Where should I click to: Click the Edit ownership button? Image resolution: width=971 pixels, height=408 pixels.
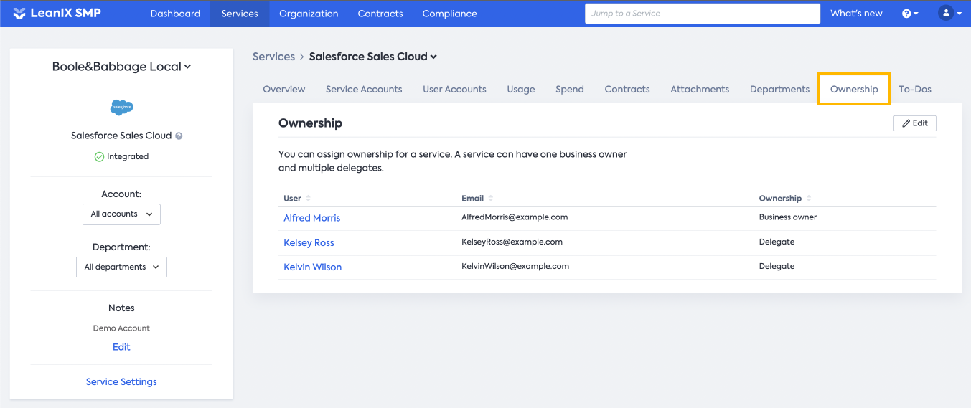915,123
